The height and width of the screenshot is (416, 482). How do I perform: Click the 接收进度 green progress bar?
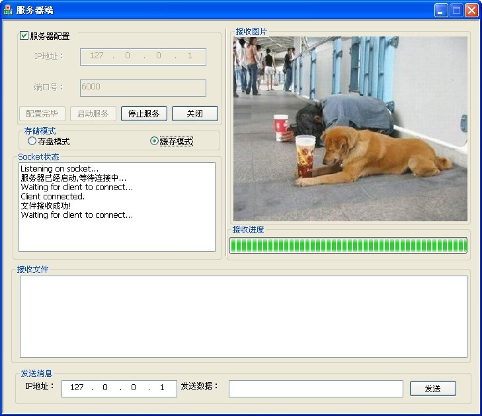(348, 245)
